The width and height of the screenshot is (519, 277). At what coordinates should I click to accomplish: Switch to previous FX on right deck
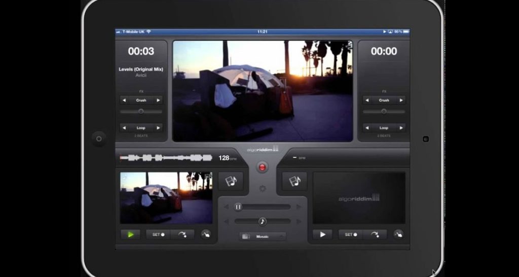367,100
